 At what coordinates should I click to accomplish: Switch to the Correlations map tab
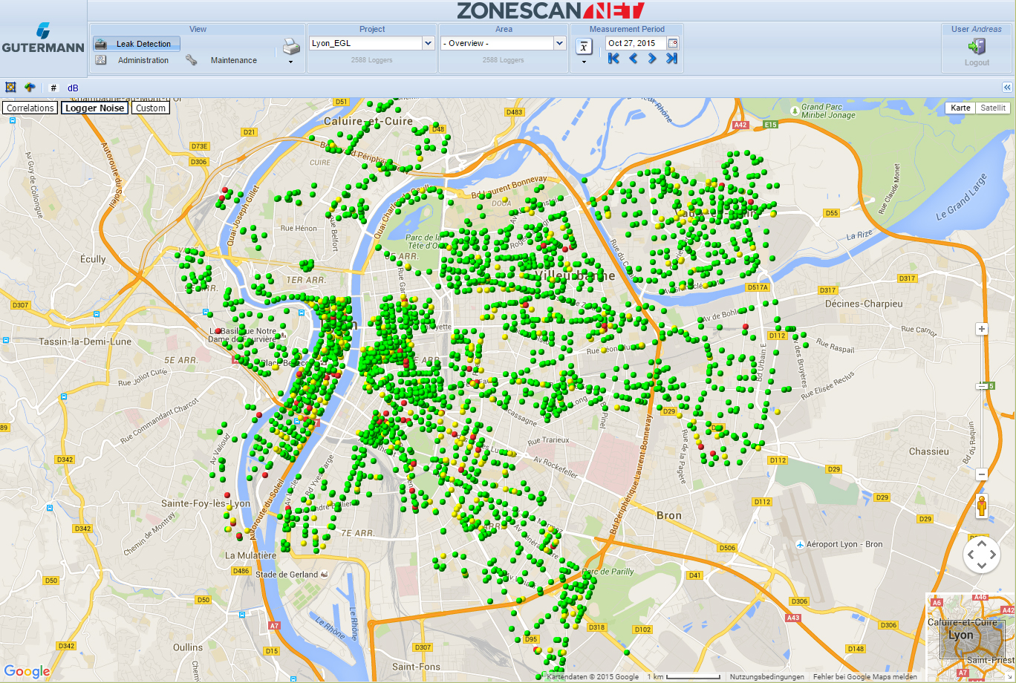[x=30, y=108]
